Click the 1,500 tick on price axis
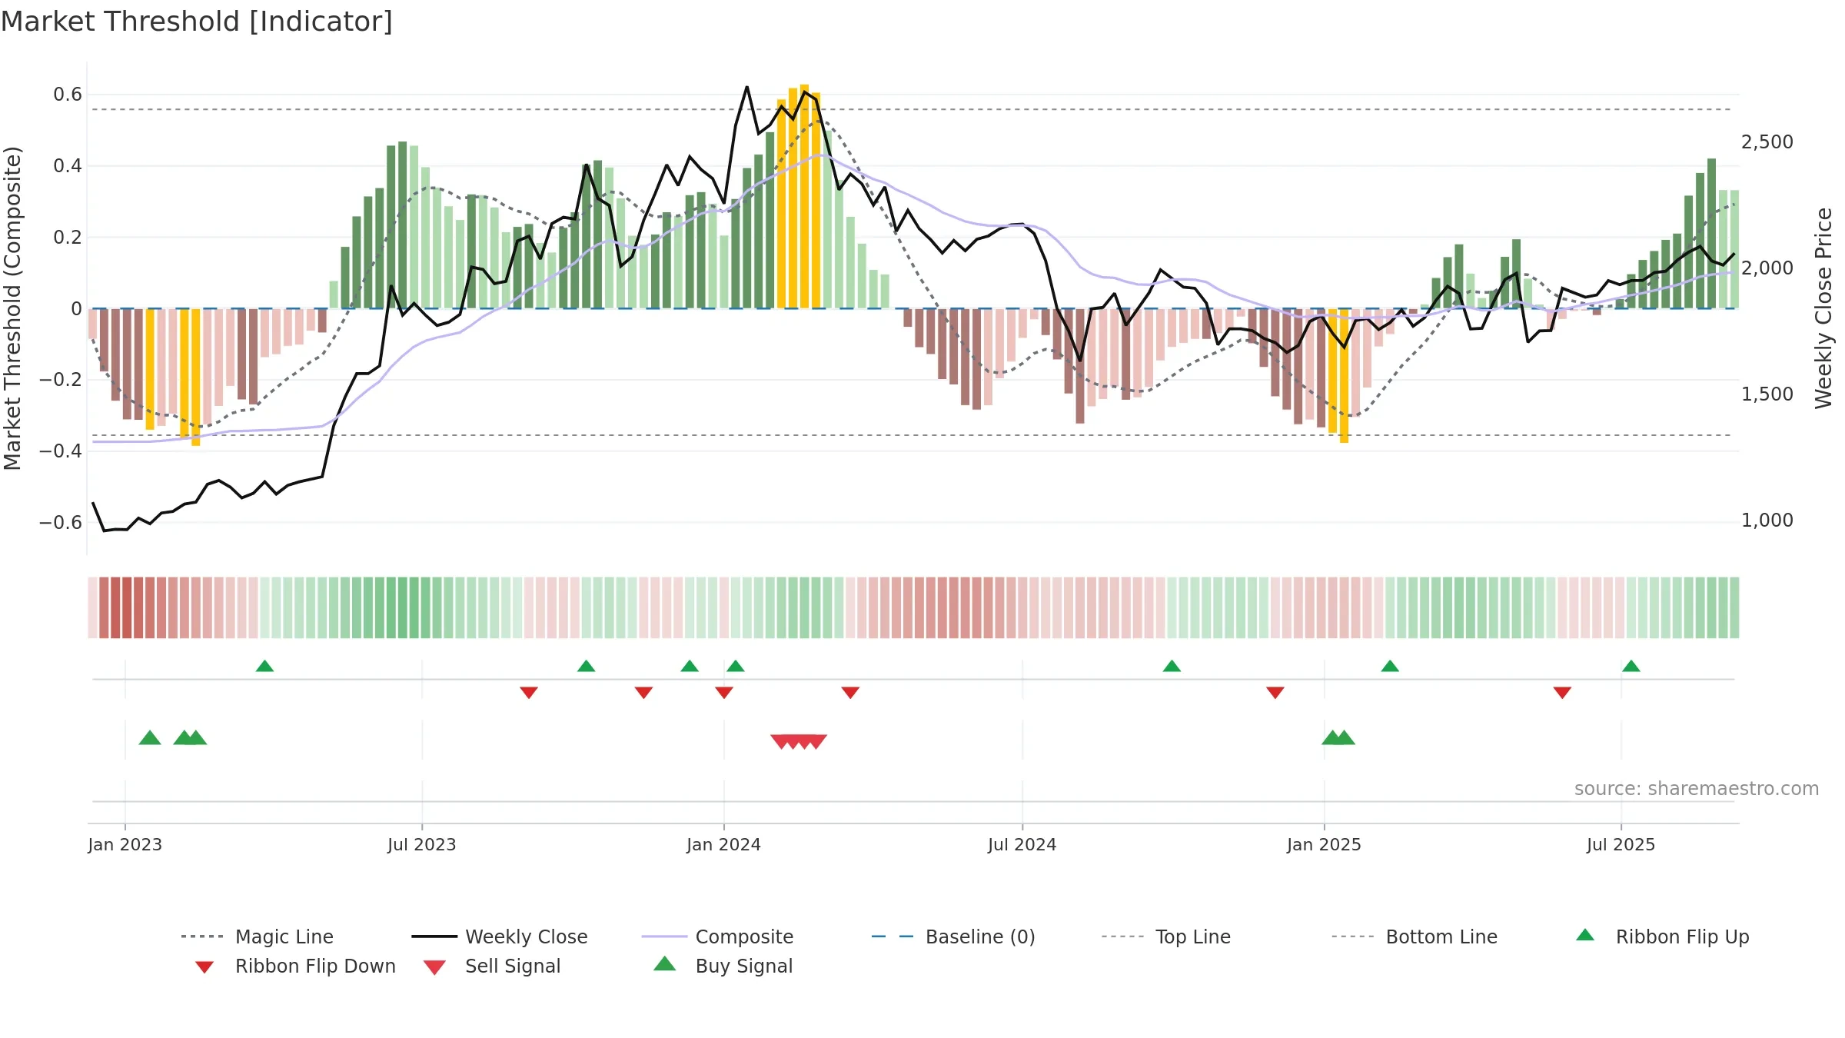Viewport: 1845px width, 1038px height. (x=1767, y=394)
